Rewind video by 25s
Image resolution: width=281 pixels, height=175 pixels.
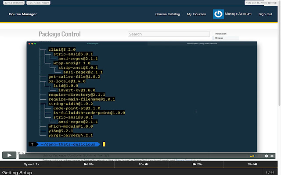point(198,164)
